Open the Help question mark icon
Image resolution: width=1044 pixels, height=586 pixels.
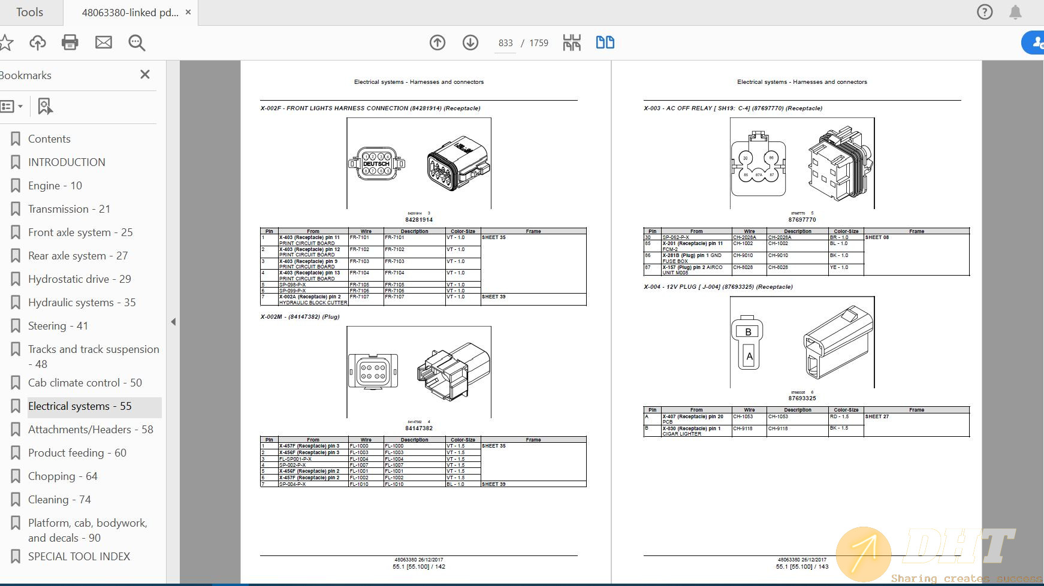(x=985, y=12)
